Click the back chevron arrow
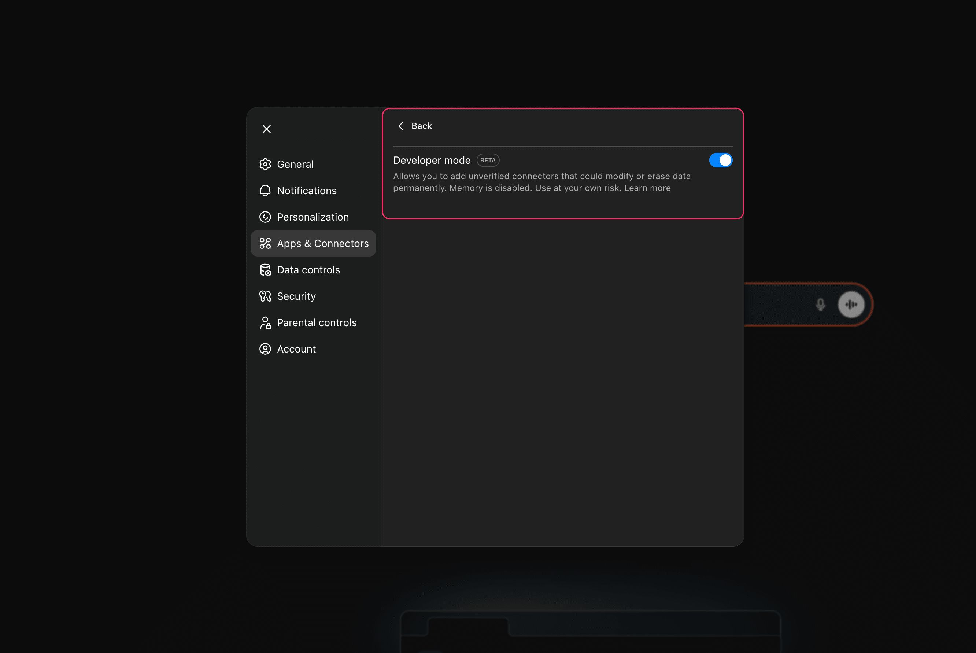The width and height of the screenshot is (976, 653). click(400, 126)
